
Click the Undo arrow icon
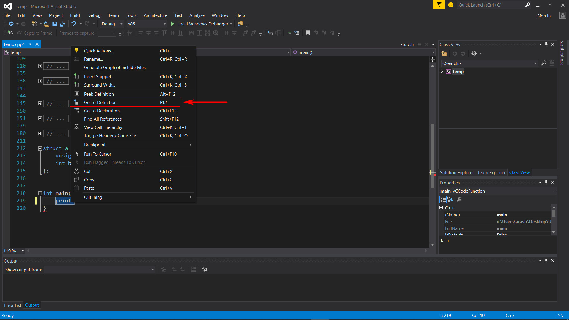73,24
